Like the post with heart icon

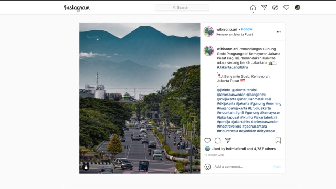tap(207, 140)
